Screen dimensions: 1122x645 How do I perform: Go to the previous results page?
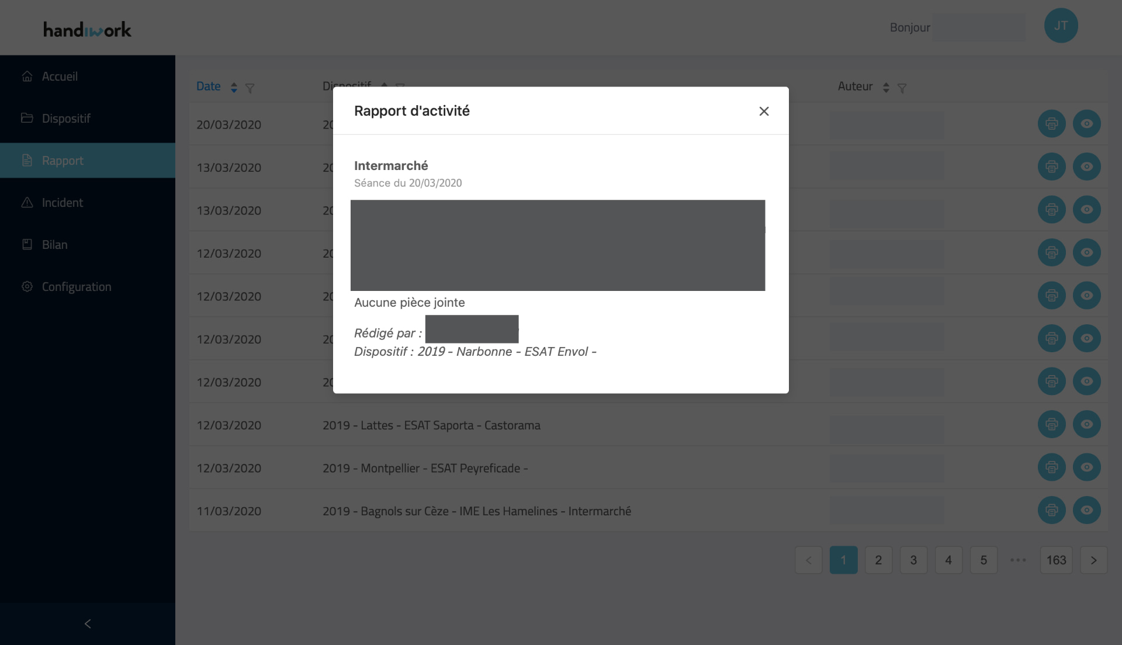coord(808,560)
